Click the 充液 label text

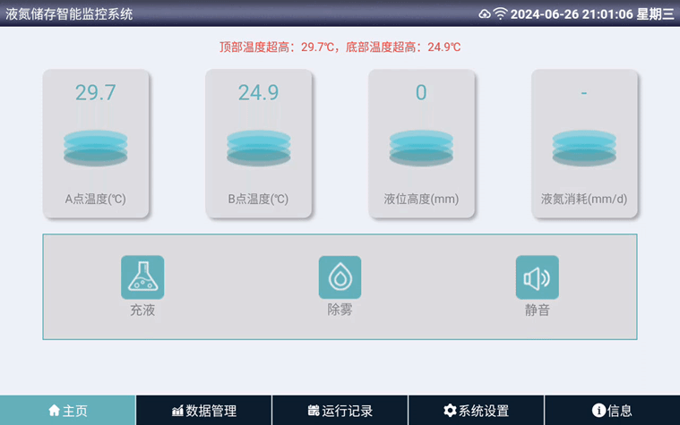tap(142, 310)
